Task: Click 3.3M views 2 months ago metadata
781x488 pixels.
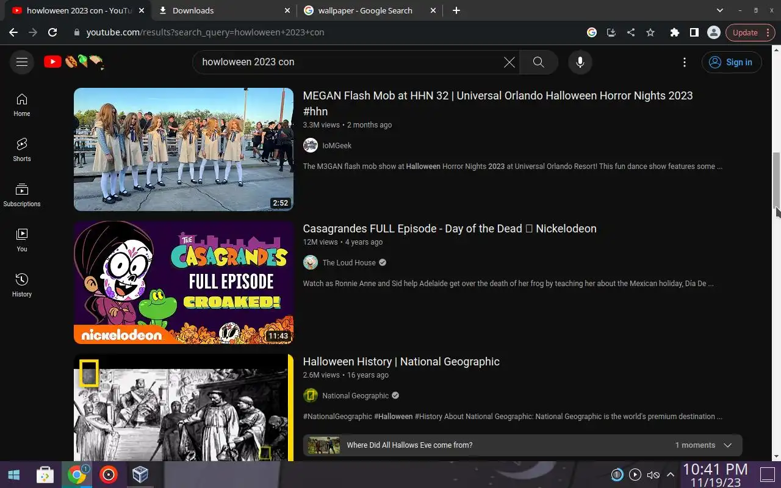Action: [x=347, y=125]
